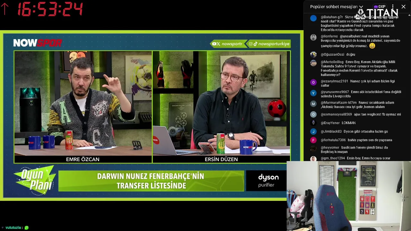Viewport: 411px width, 231px height.
Task: Click the username @Merto0o0log in chat
Action: (332, 62)
